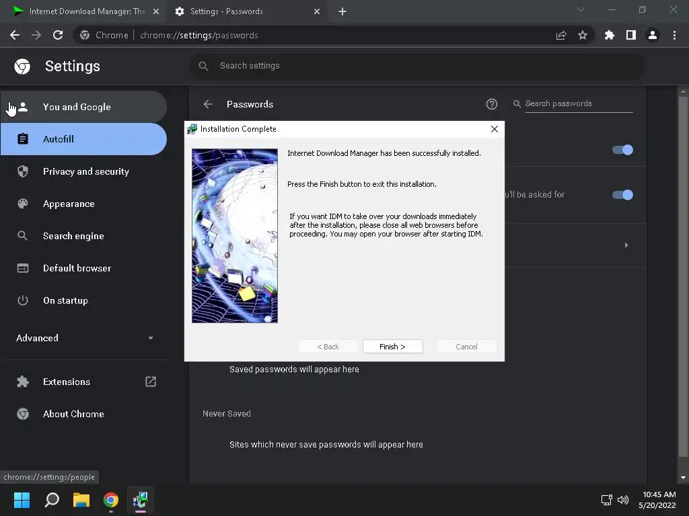Close the Internet Download Manager tab
This screenshot has height=516, width=689.
pyautogui.click(x=156, y=11)
